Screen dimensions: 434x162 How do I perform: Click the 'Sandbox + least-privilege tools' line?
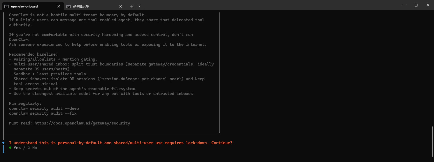(x=49, y=74)
